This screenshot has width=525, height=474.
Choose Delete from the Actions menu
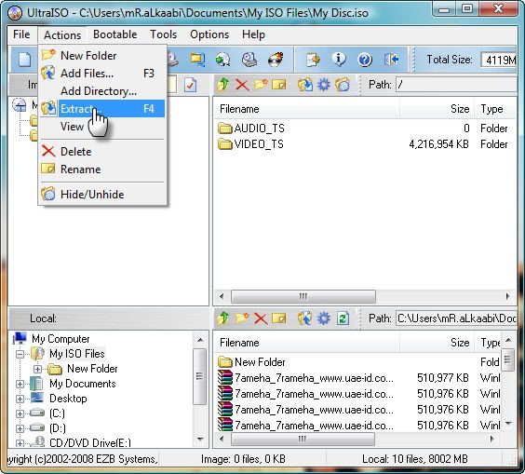click(102, 152)
